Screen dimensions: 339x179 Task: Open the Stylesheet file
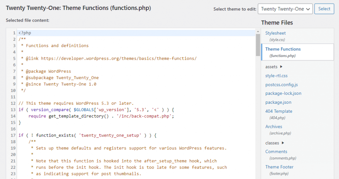point(275,33)
